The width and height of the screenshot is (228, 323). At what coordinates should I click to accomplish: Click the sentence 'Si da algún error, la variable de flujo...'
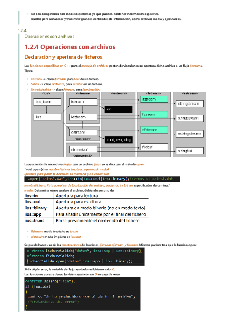(70, 269)
